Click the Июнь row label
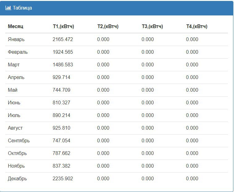This screenshot has width=234, height=192. (x=14, y=103)
